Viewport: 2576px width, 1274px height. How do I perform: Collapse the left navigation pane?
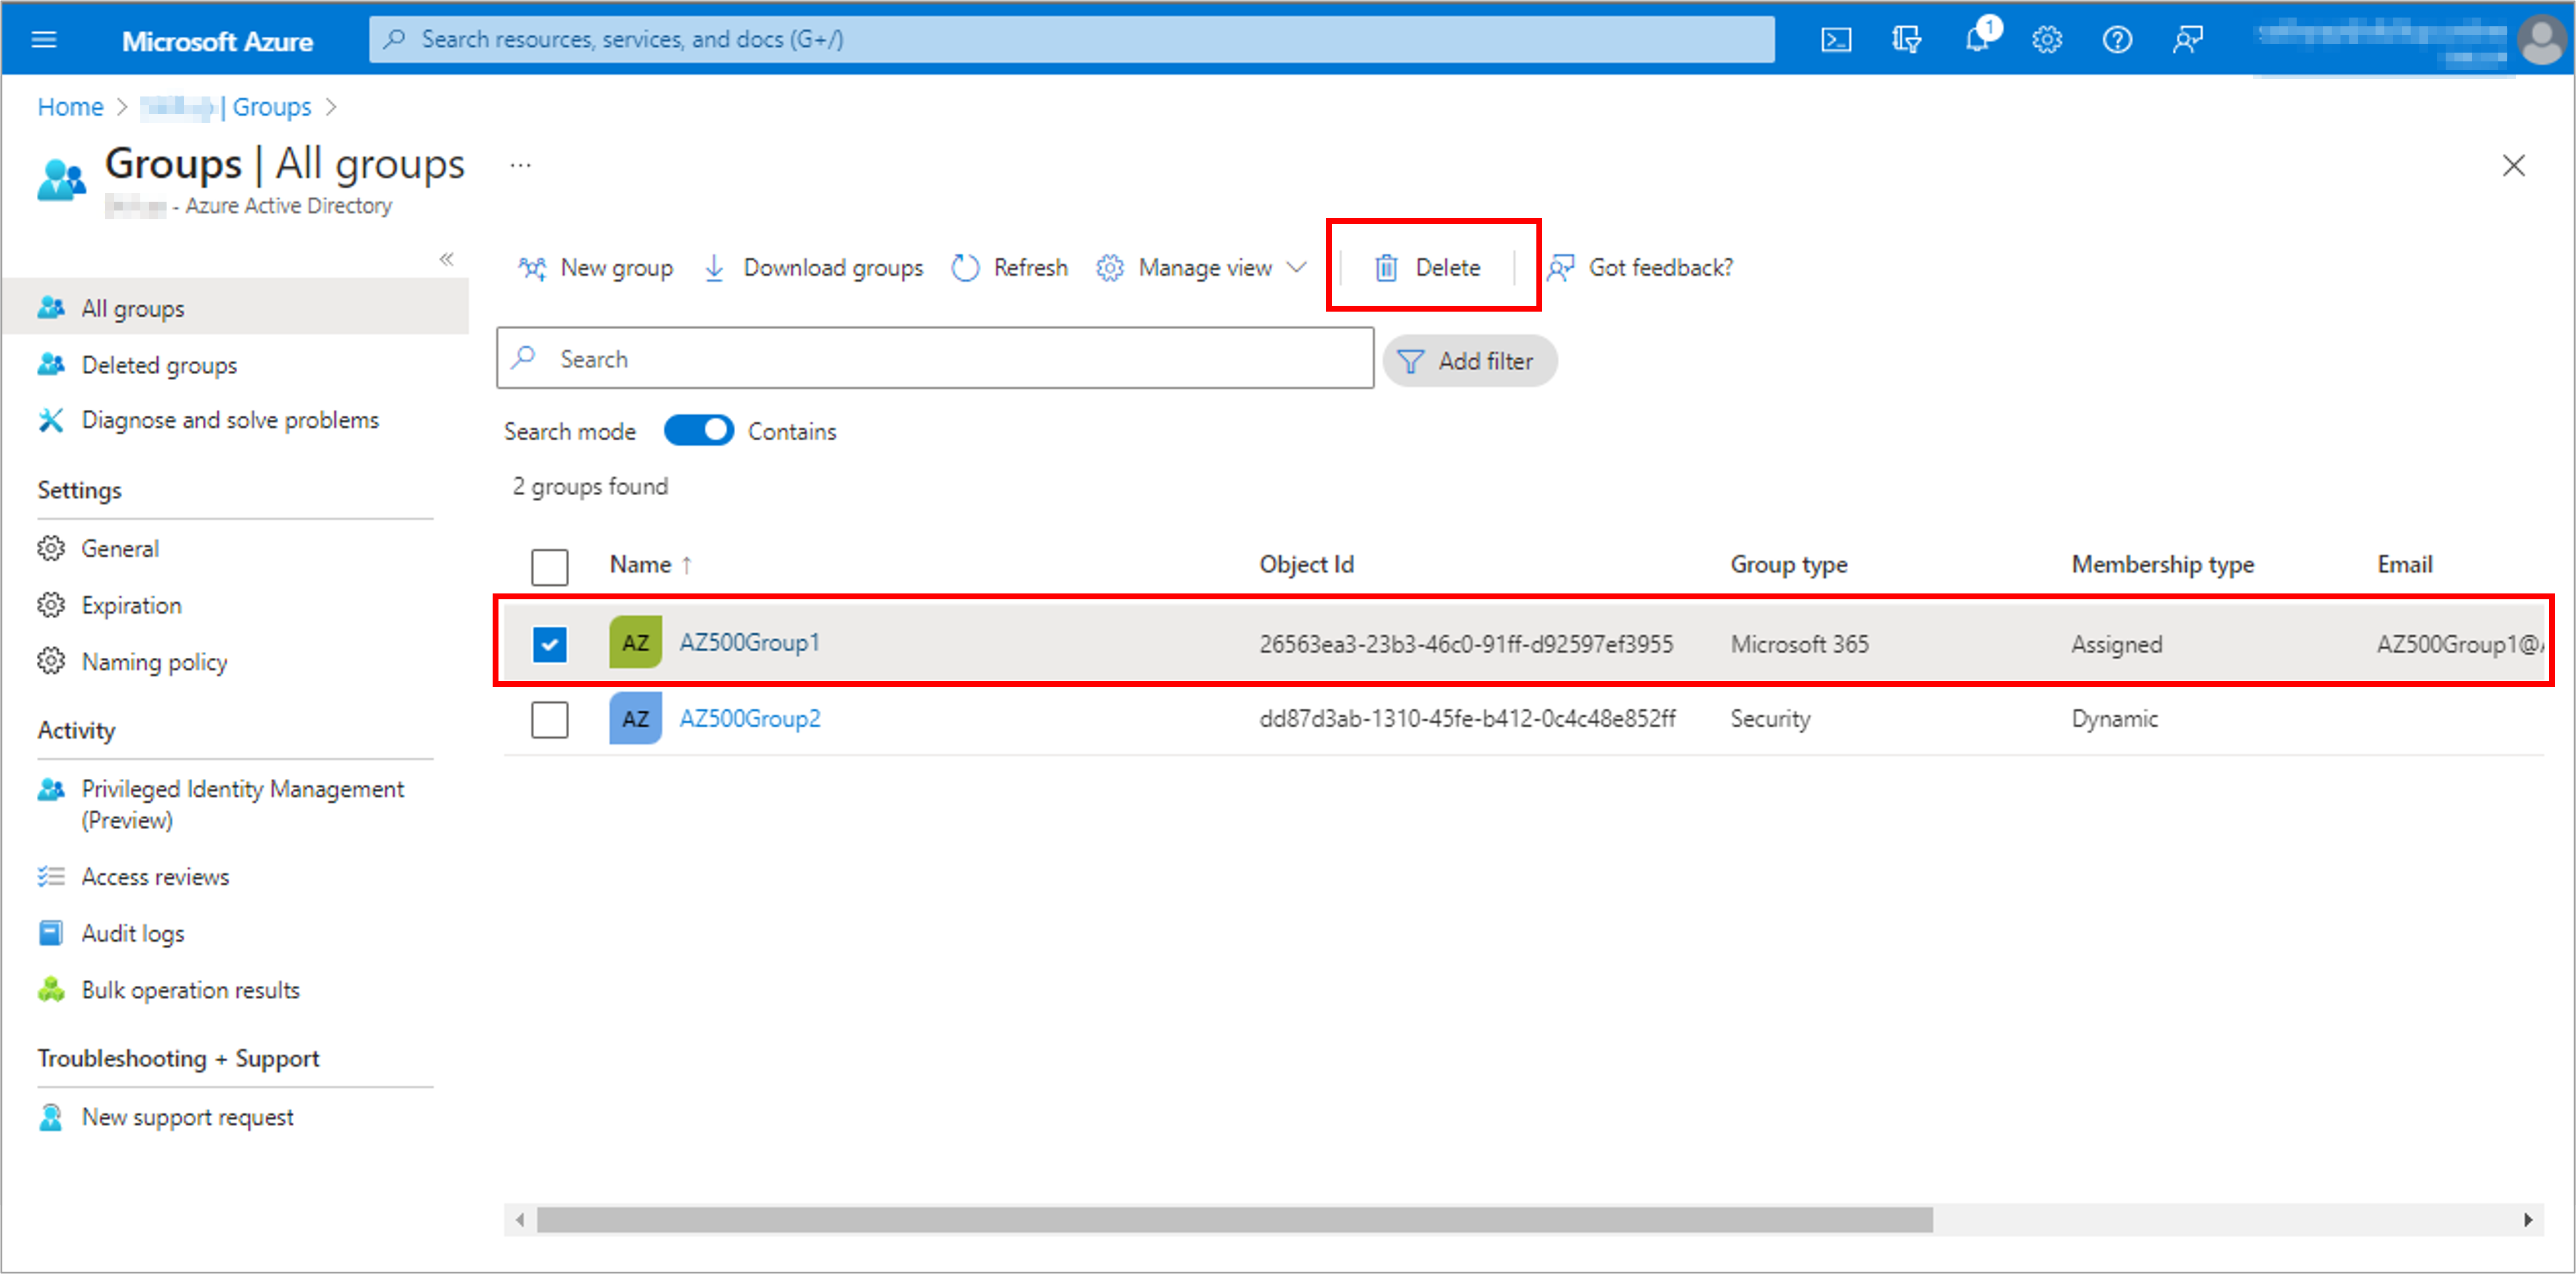coord(447,259)
